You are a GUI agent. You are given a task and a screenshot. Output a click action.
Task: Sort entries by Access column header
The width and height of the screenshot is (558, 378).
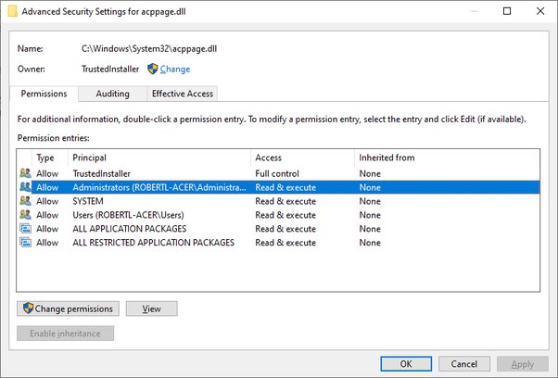tap(301, 157)
